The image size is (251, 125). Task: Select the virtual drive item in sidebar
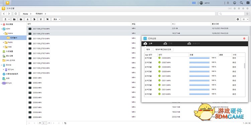[8, 56]
